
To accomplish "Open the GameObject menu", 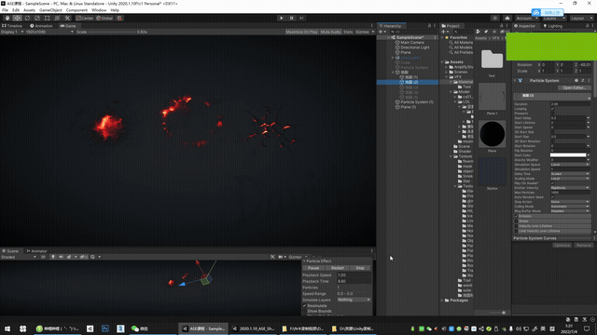I will pyautogui.click(x=50, y=10).
